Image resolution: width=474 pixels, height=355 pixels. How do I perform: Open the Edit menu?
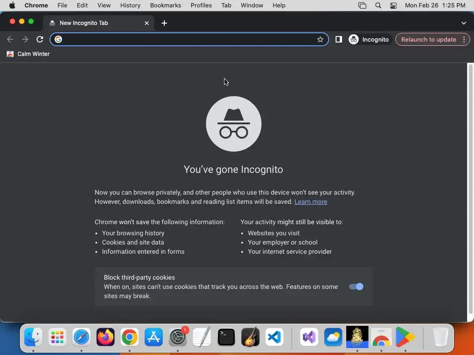(82, 6)
